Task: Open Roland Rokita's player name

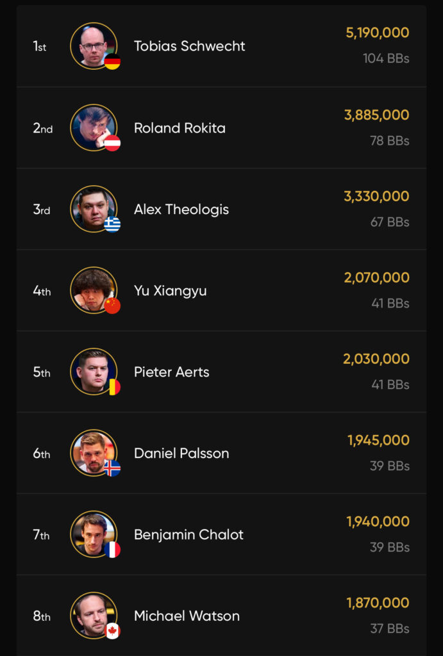Action: pos(180,128)
